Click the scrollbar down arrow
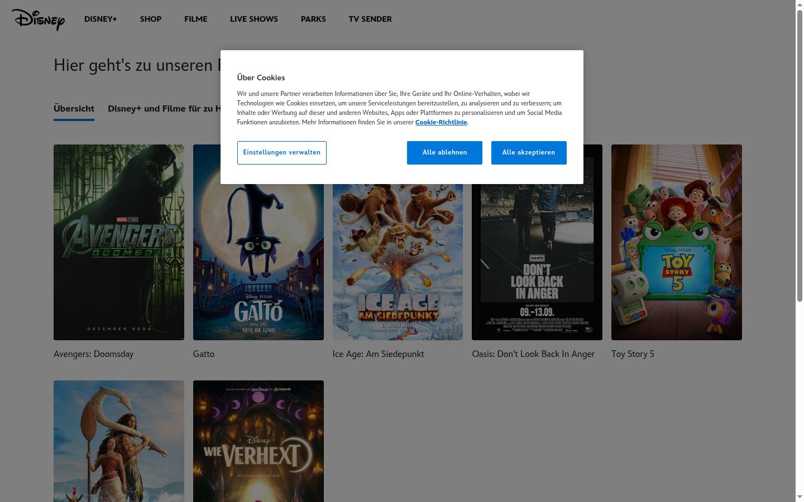The width and height of the screenshot is (804, 502). coord(800,497)
